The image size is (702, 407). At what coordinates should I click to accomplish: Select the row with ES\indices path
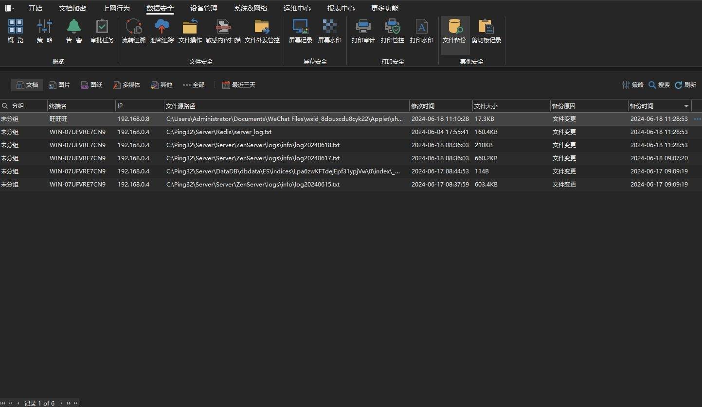pos(351,171)
